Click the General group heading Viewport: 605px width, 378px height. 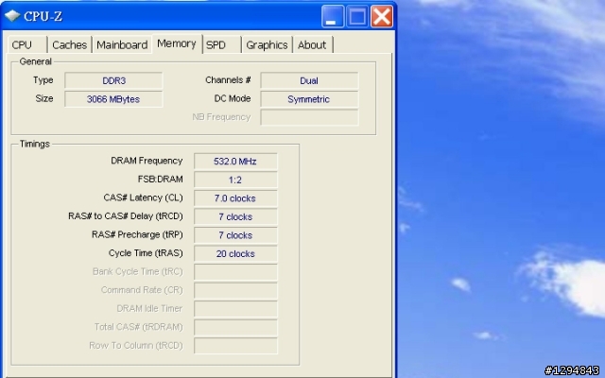36,61
